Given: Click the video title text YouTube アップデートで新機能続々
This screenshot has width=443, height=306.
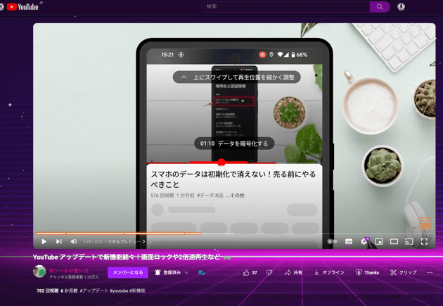Looking at the screenshot, I should click(127, 257).
